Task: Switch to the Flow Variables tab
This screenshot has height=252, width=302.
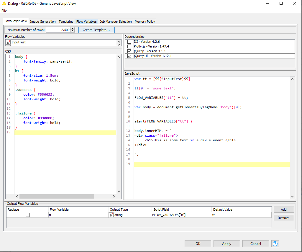Action: point(86,22)
